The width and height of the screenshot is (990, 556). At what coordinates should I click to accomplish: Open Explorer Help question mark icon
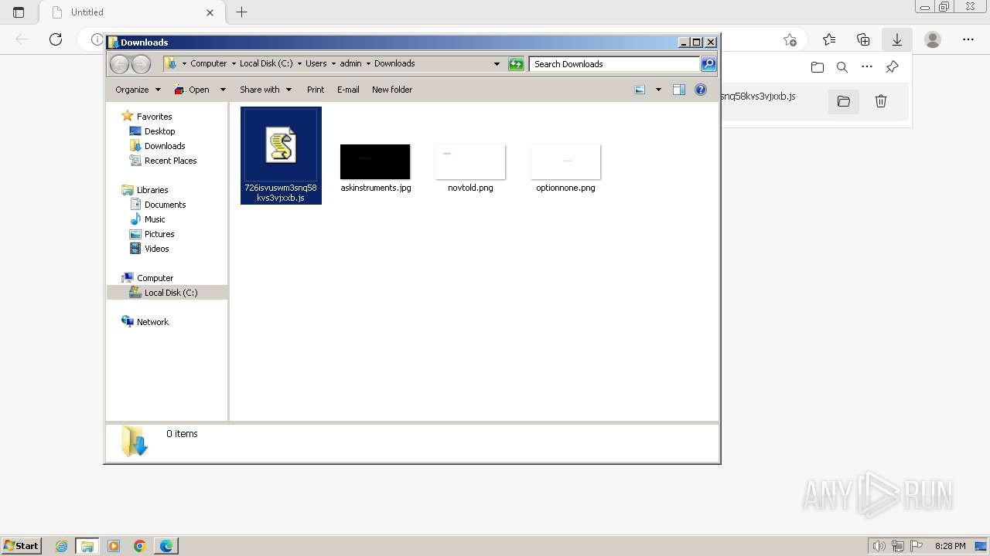[701, 90]
